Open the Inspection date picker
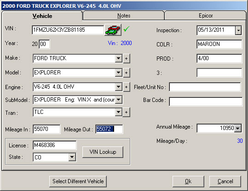 238,30
